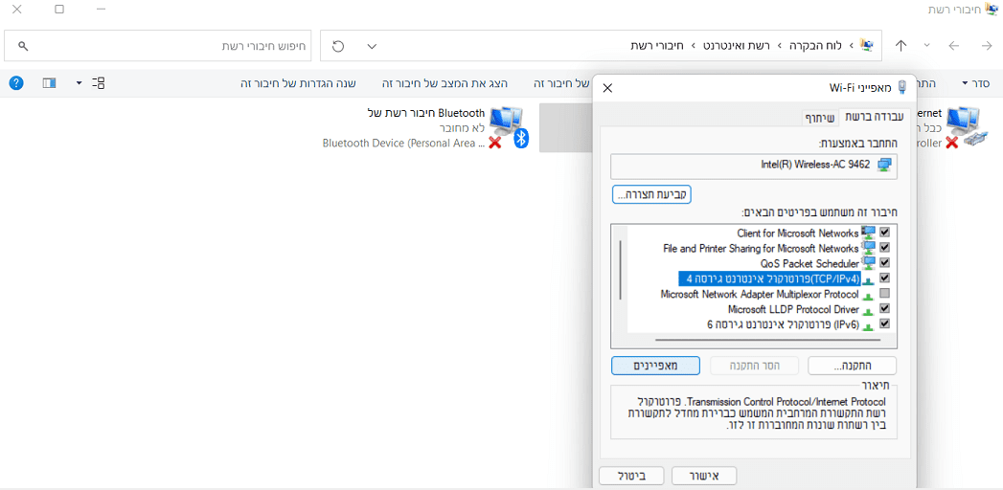The image size is (1003, 490).
Task: Open view options dropdown arrow
Action: tap(79, 83)
